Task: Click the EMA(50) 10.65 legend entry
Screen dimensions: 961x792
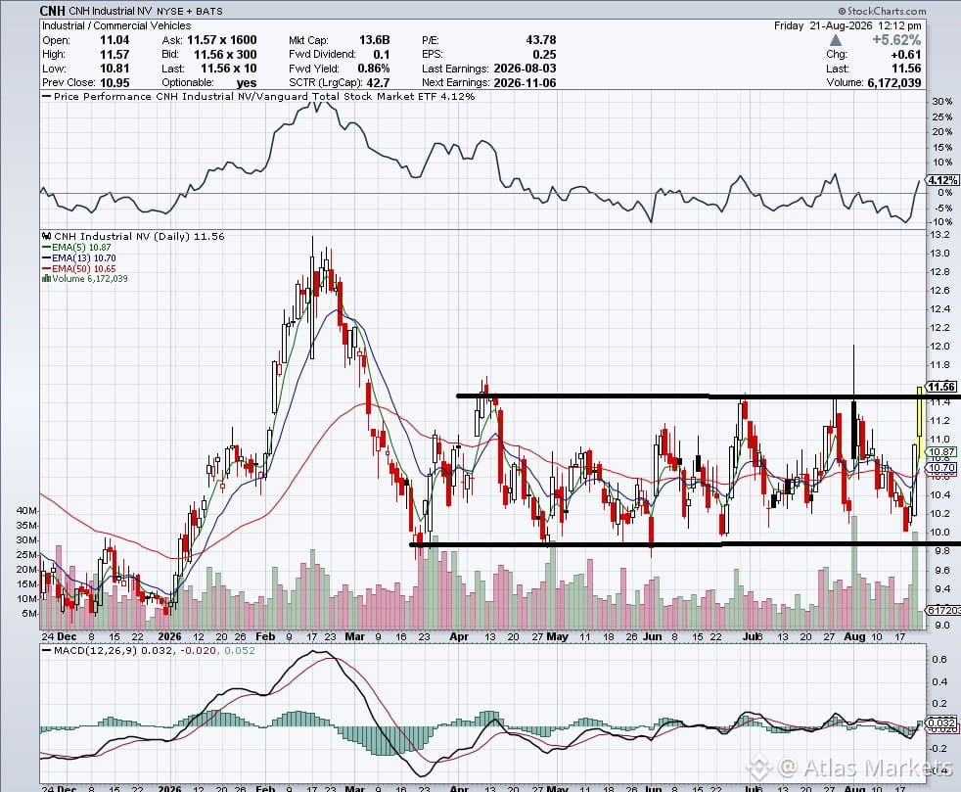Action: click(x=78, y=268)
